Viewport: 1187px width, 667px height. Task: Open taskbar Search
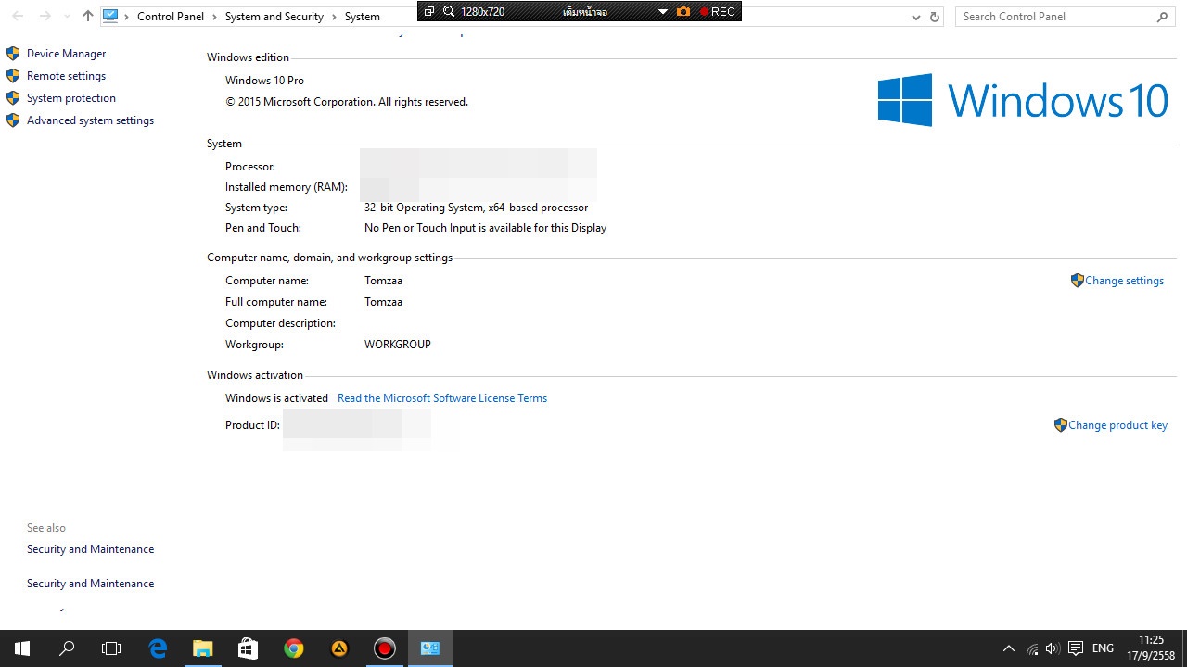[67, 648]
